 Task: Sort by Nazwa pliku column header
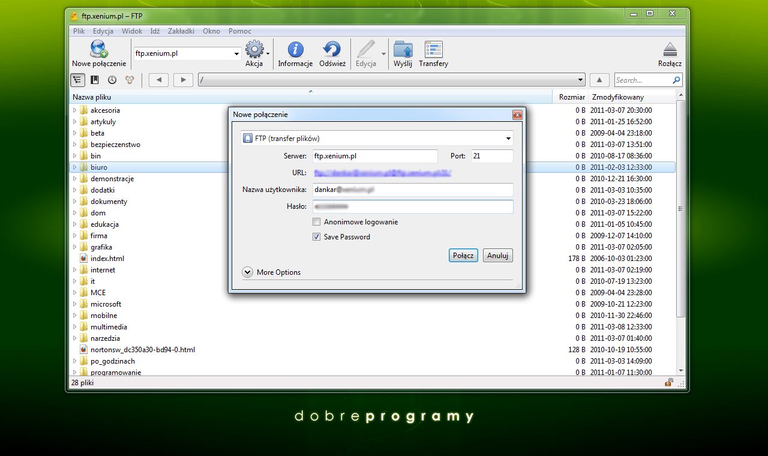[x=311, y=97]
